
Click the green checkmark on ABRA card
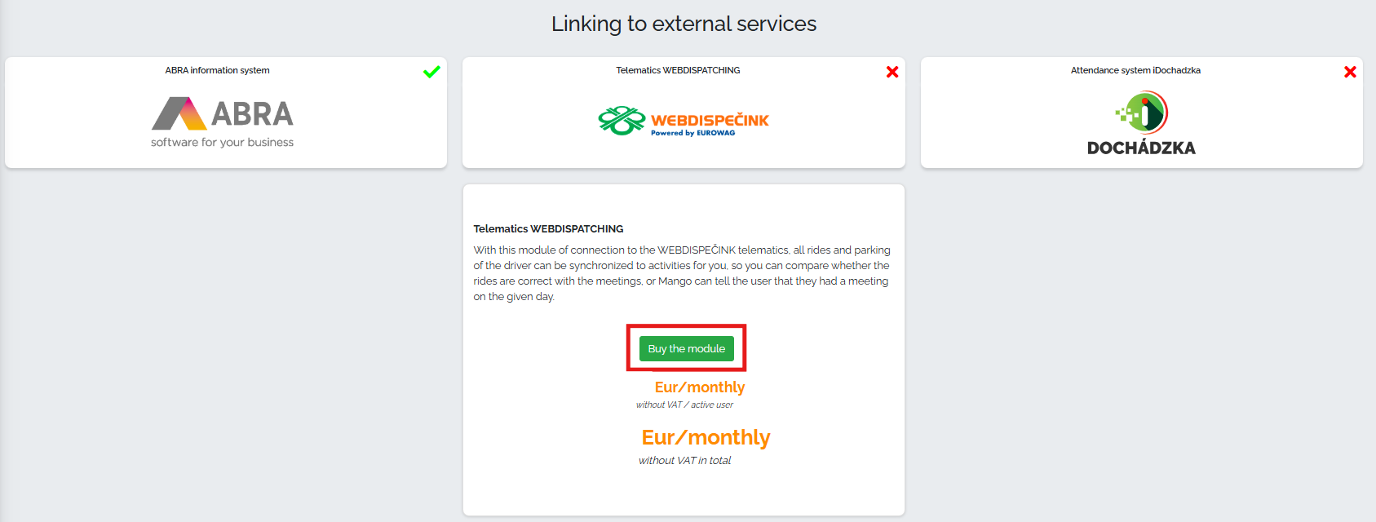click(431, 72)
